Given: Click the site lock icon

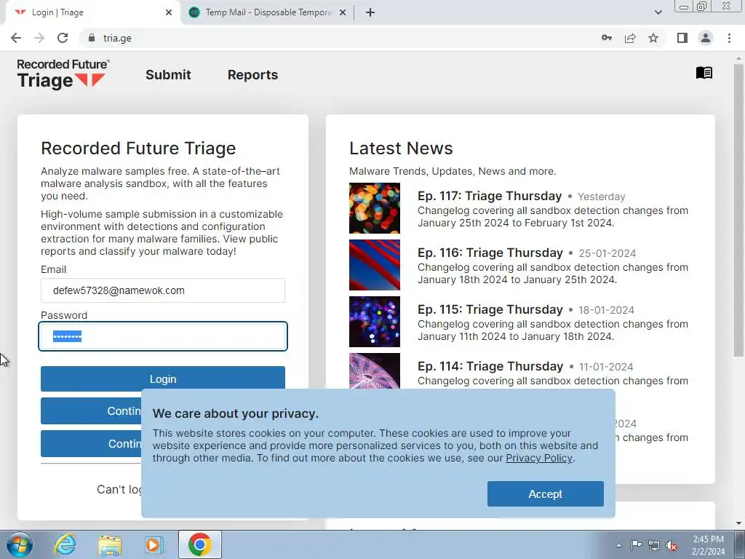Looking at the screenshot, I should [x=92, y=38].
